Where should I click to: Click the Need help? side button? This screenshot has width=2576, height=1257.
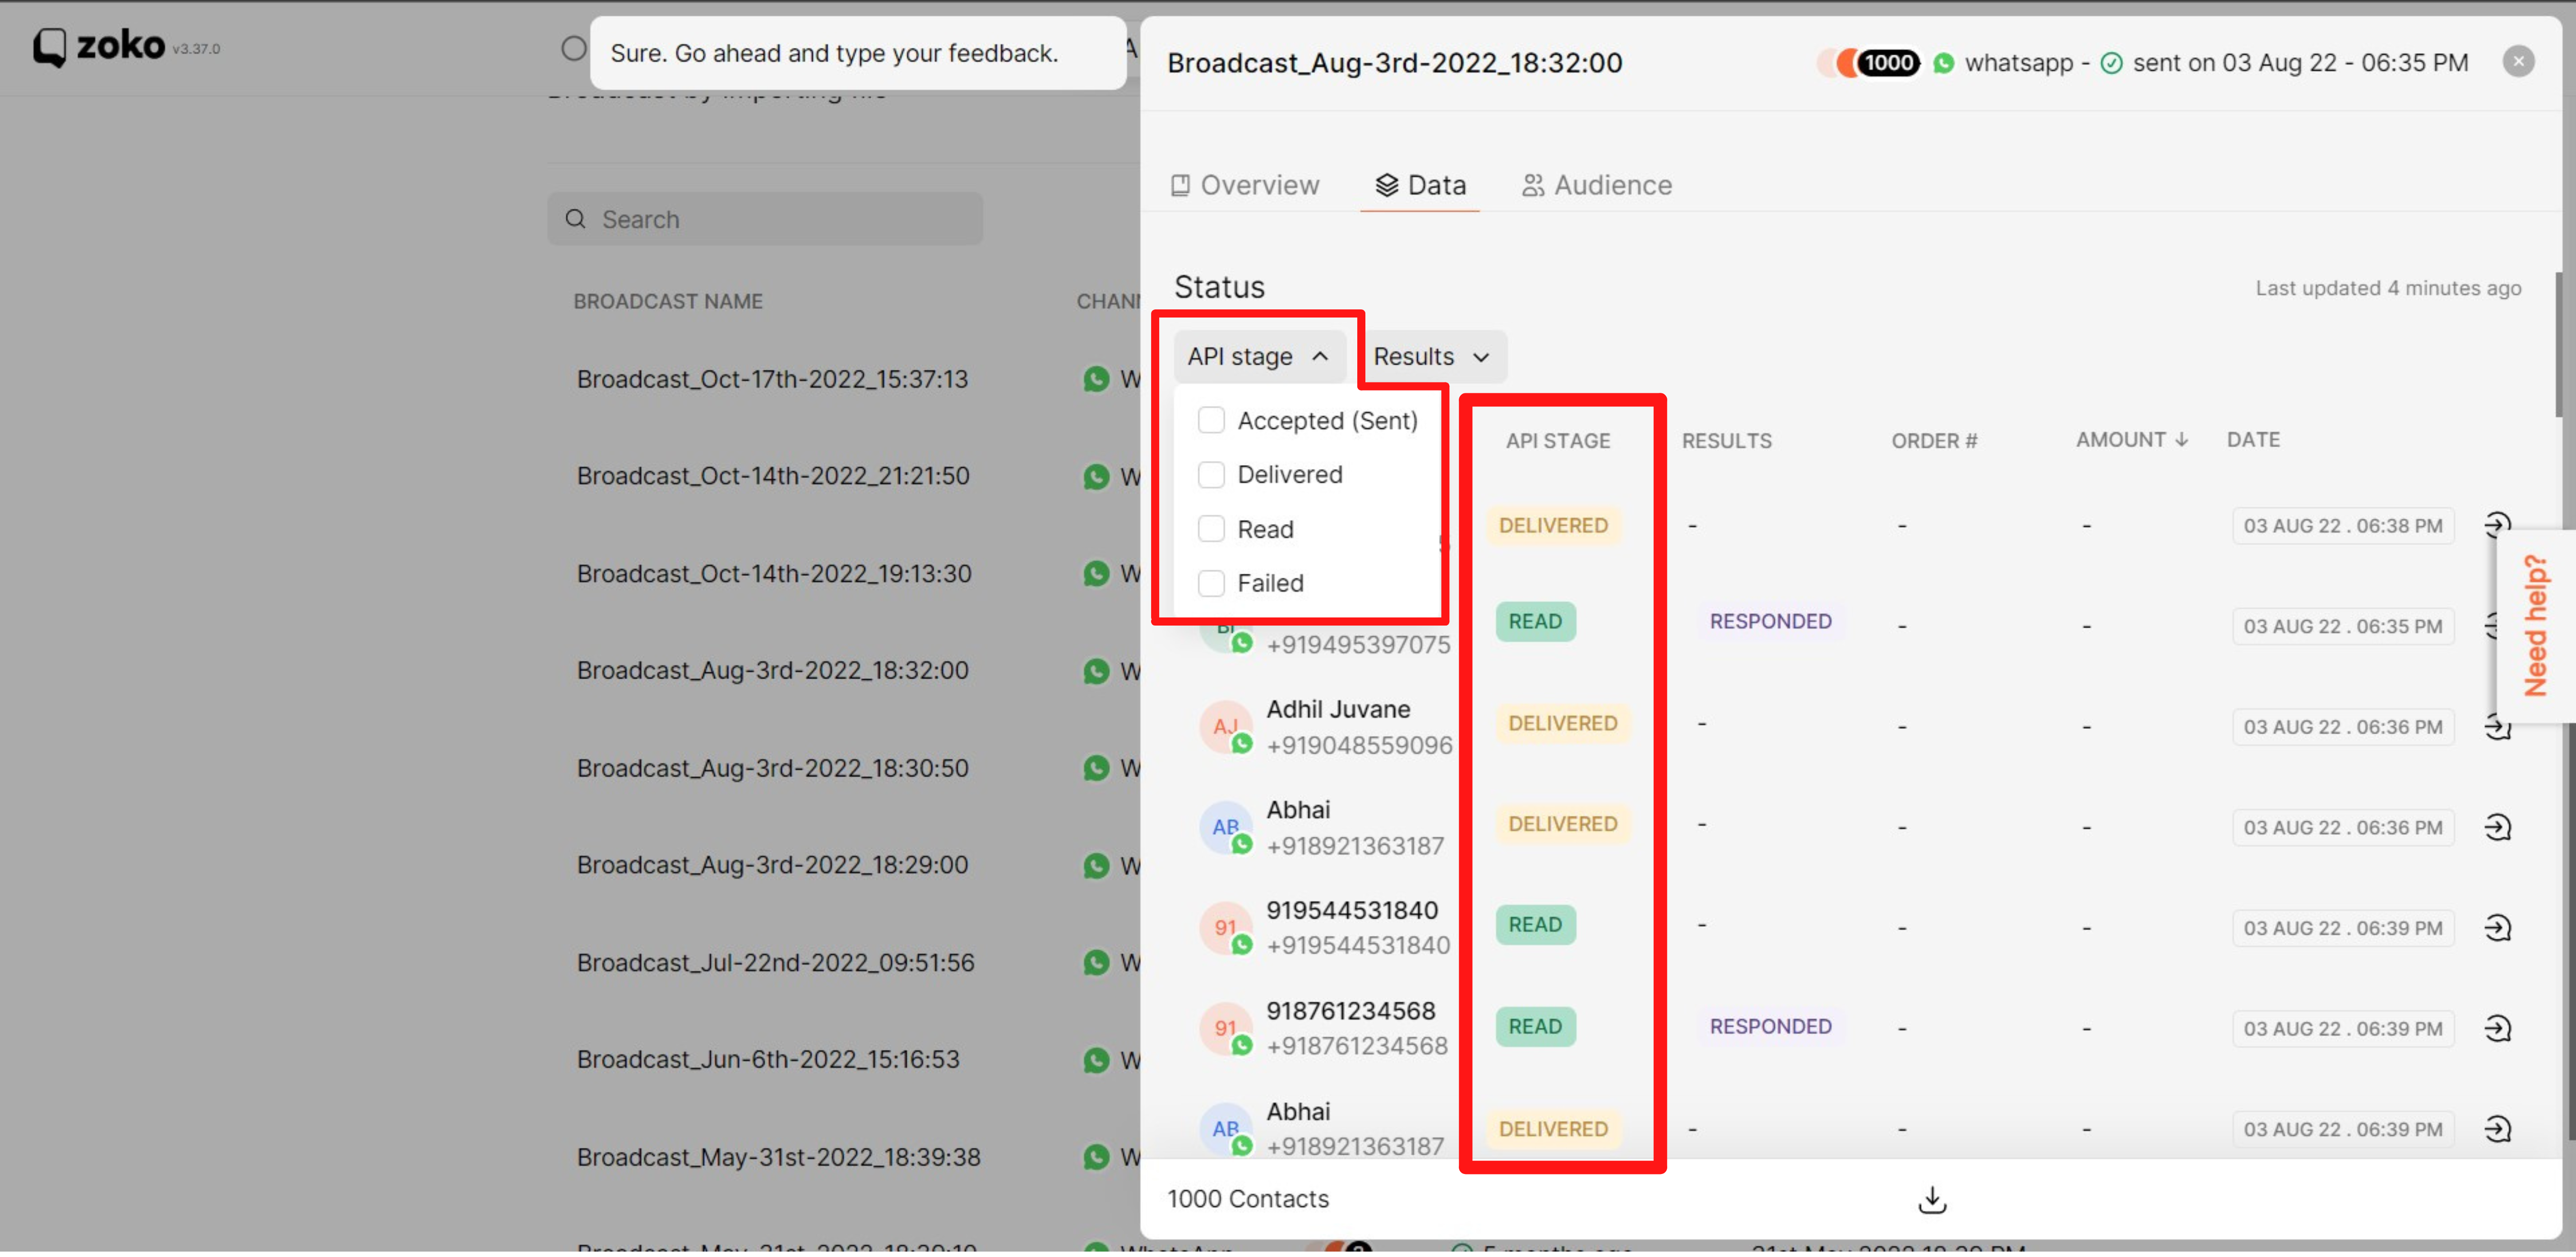coord(2534,626)
